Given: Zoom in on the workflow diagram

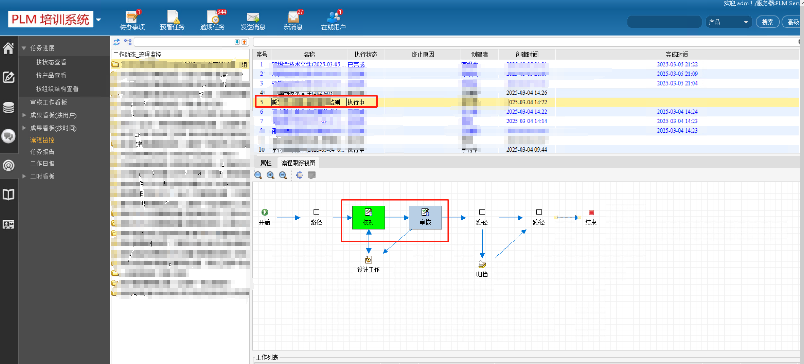Looking at the screenshot, I should tap(271, 175).
